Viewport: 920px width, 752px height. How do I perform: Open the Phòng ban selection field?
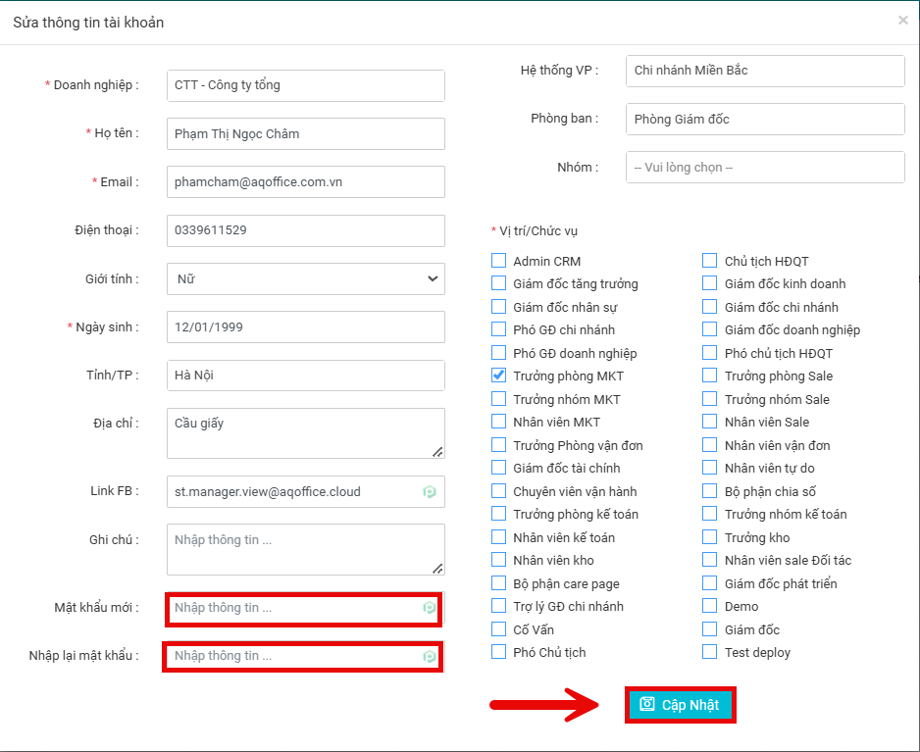pyautogui.click(x=764, y=120)
